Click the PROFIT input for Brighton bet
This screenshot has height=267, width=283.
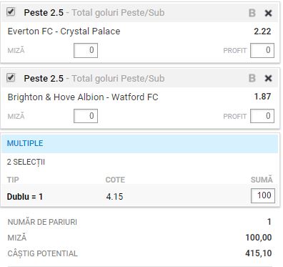[262, 116]
